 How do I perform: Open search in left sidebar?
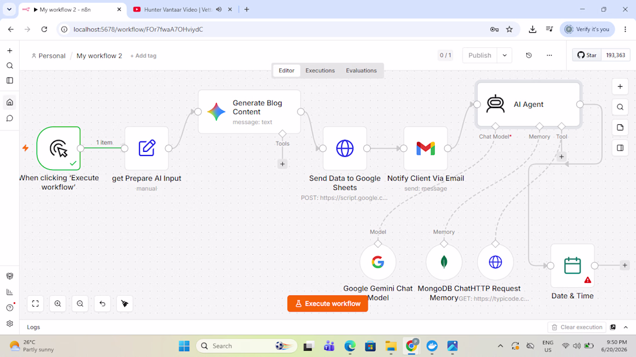(10, 66)
